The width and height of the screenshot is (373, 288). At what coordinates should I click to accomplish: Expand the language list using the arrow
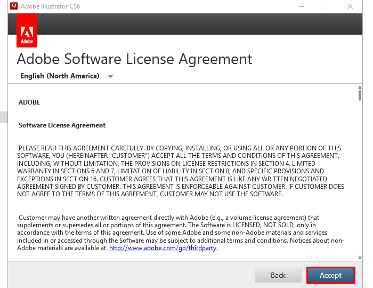[x=110, y=76]
